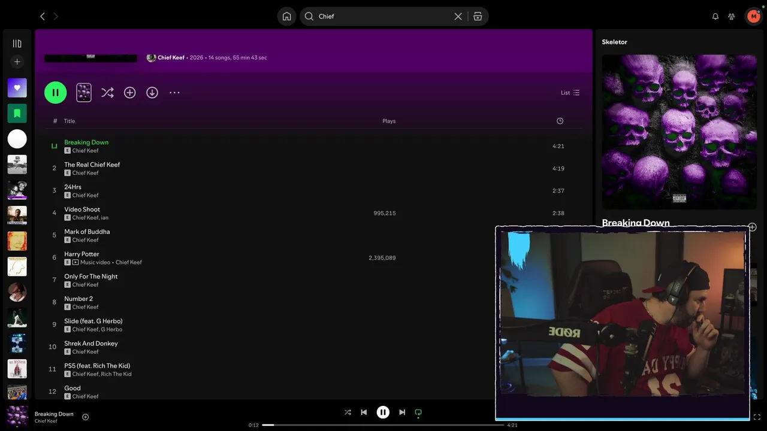Create a new playlist with plus icon
The width and height of the screenshot is (767, 431).
point(17,62)
